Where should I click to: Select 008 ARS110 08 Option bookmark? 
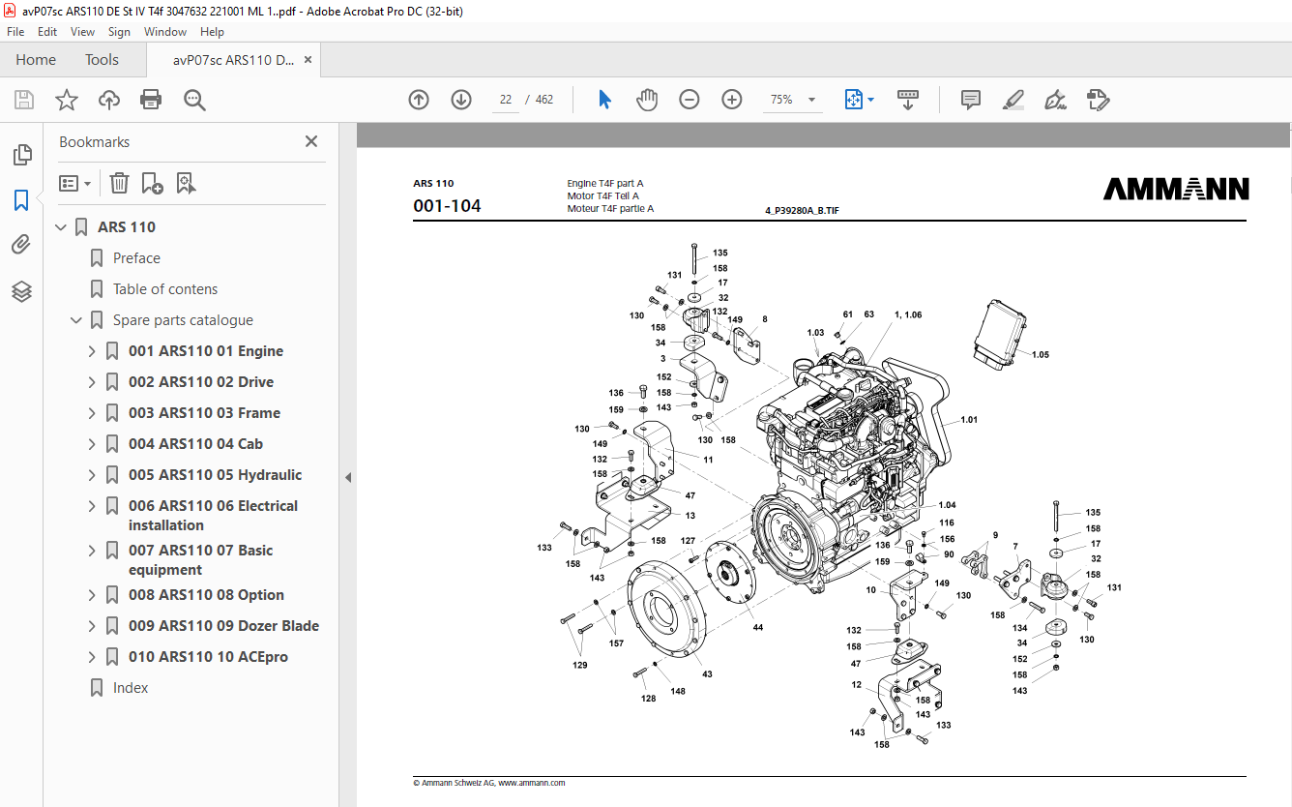pyautogui.click(x=206, y=595)
